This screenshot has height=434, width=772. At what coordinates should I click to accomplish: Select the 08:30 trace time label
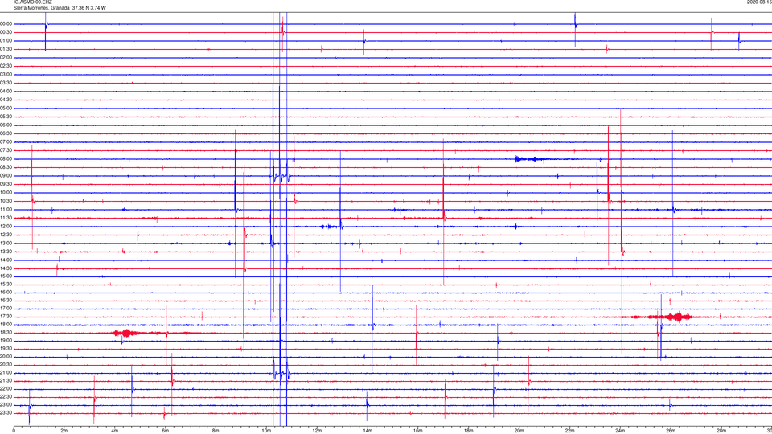click(x=6, y=167)
